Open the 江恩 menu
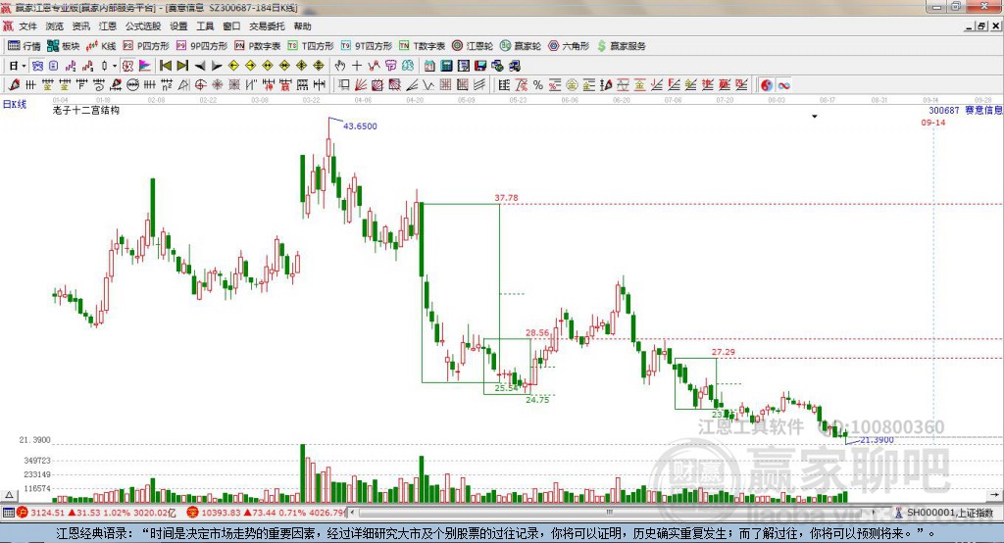This screenshot has height=543, width=1004. point(108,26)
